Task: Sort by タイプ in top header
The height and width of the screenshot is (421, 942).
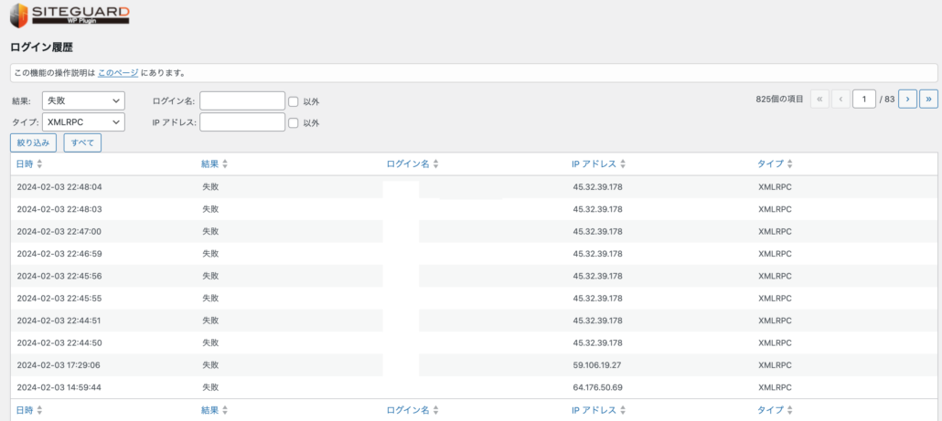Action: click(x=770, y=163)
